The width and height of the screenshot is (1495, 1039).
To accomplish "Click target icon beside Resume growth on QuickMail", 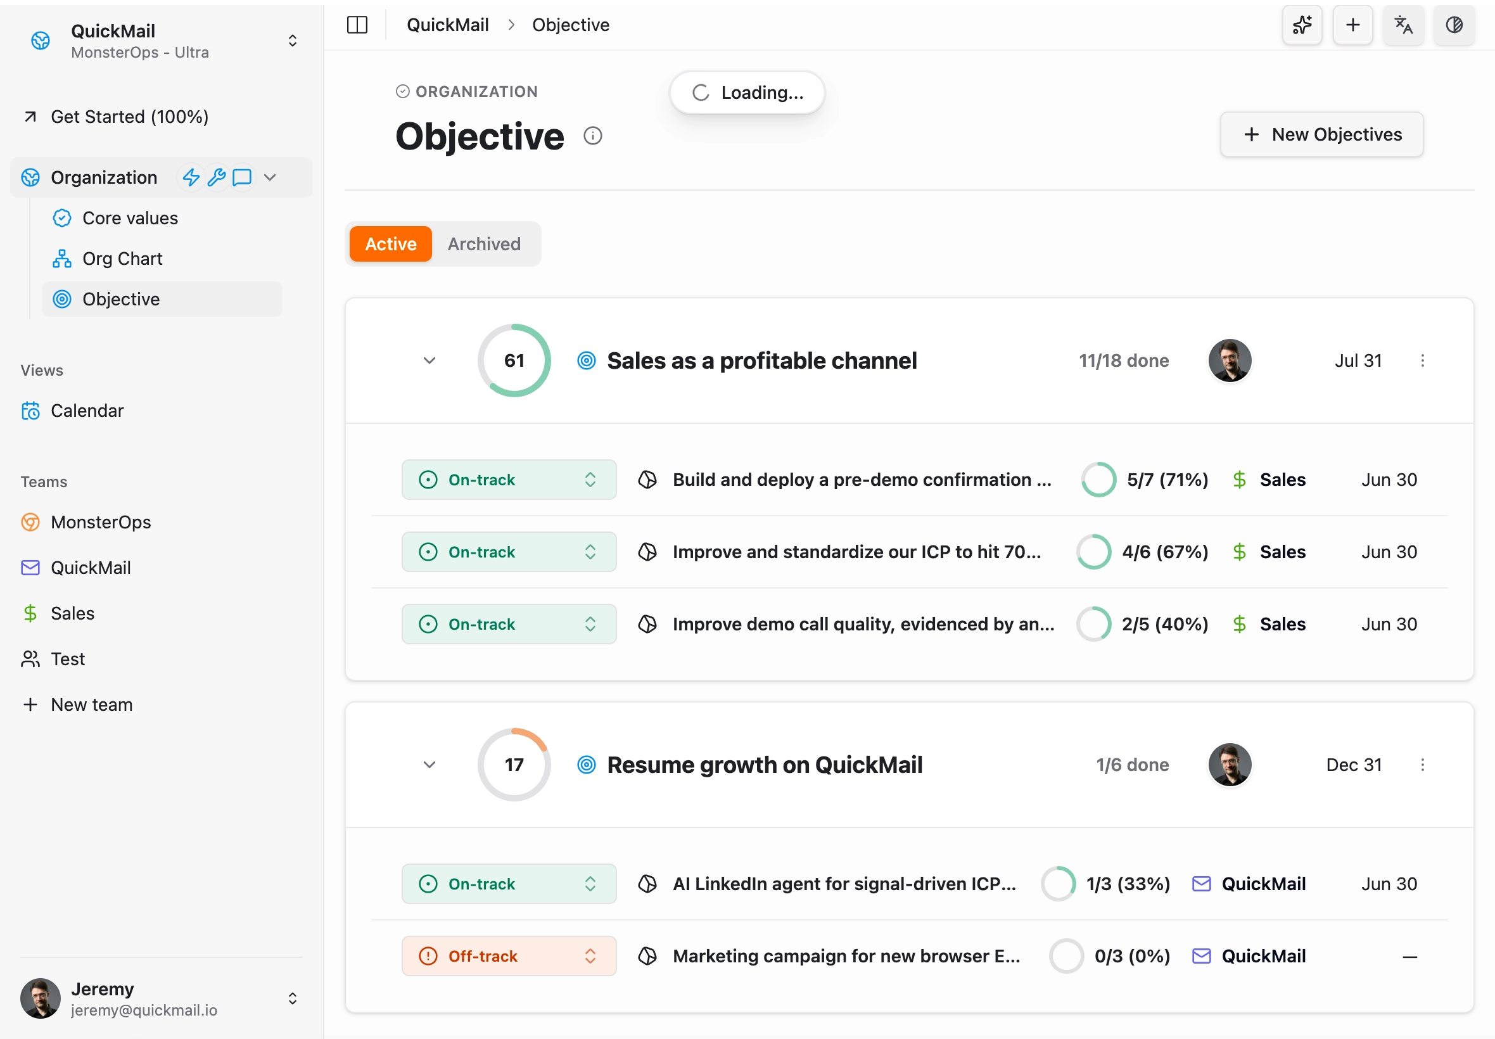I will [587, 764].
